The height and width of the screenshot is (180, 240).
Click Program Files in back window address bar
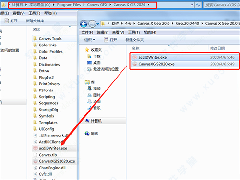point(69,5)
